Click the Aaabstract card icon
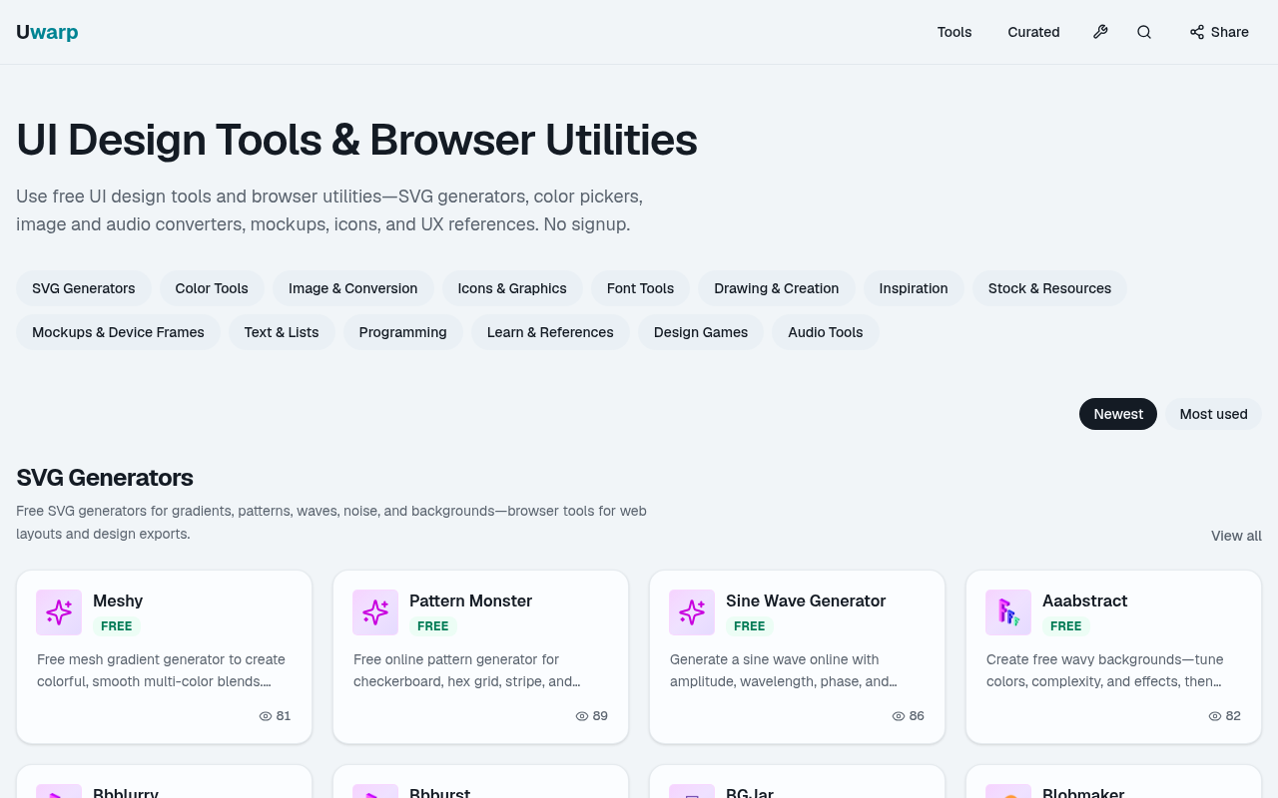The image size is (1278, 798). (x=1008, y=612)
